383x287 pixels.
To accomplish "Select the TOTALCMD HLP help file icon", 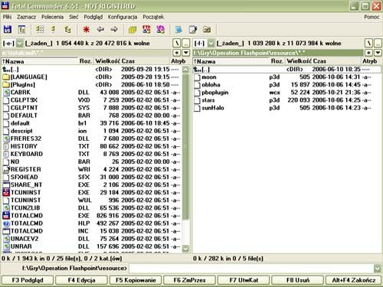I will [6, 223].
